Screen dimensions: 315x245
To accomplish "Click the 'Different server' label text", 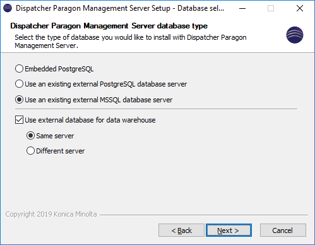I will [61, 151].
